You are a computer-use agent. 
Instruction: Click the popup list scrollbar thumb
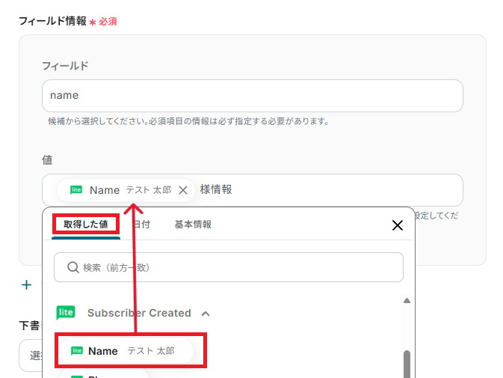tap(407, 364)
